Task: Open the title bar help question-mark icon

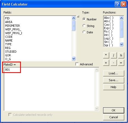Action: point(117,4)
